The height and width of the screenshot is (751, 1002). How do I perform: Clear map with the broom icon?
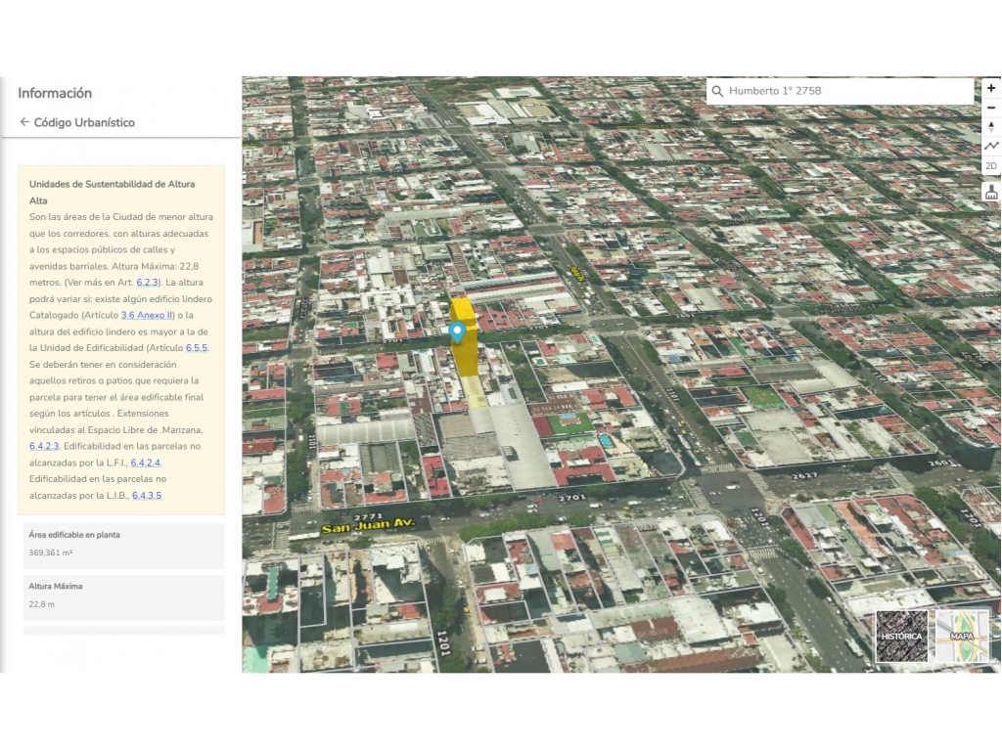tap(991, 192)
